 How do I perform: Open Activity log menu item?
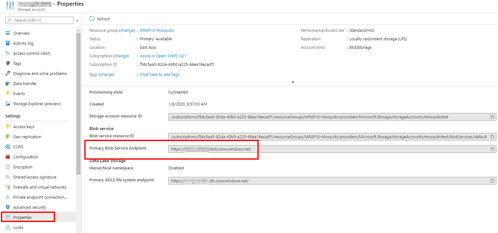click(23, 43)
